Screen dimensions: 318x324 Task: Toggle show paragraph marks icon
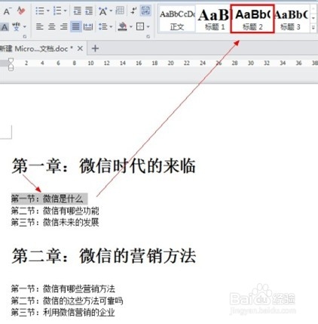pos(133,11)
